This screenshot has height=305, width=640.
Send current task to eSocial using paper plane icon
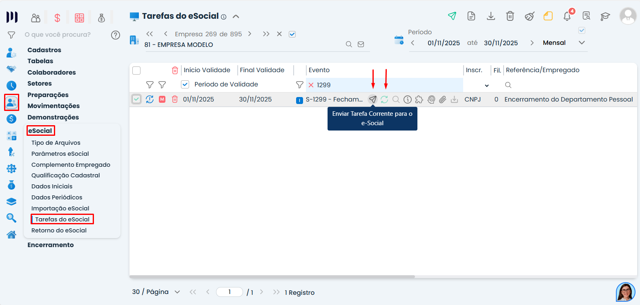click(x=373, y=99)
